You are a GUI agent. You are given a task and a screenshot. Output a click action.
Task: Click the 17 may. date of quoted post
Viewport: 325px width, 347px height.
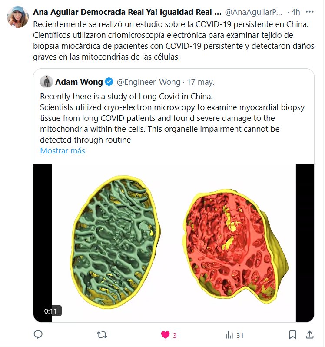pyautogui.click(x=201, y=82)
